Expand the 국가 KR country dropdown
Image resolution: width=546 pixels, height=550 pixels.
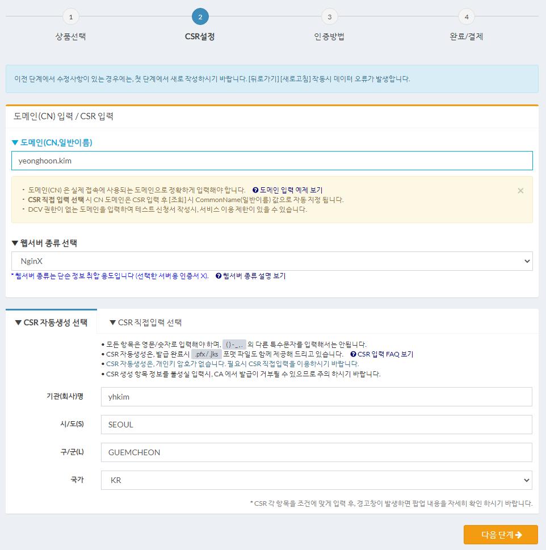point(316,480)
